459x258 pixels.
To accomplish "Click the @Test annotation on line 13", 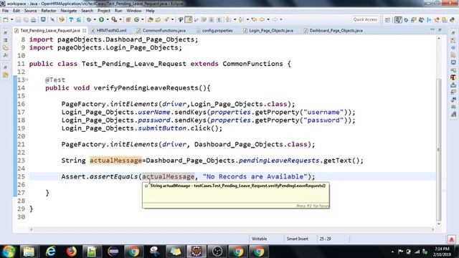I will [55, 80].
